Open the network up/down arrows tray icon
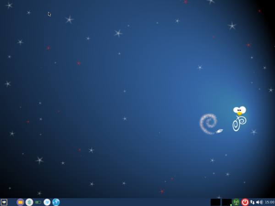 point(253,202)
